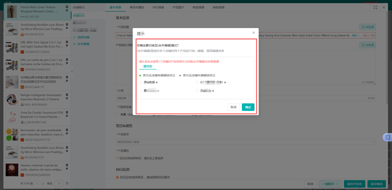This screenshot has width=392, height=190.
Task: Click 取消 in the prompt dialog
Action: (x=233, y=107)
